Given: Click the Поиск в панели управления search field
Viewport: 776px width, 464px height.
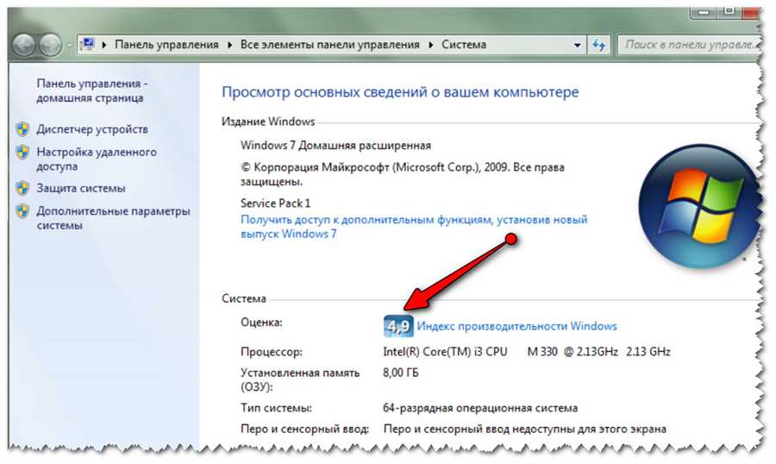Looking at the screenshot, I should point(688,45).
